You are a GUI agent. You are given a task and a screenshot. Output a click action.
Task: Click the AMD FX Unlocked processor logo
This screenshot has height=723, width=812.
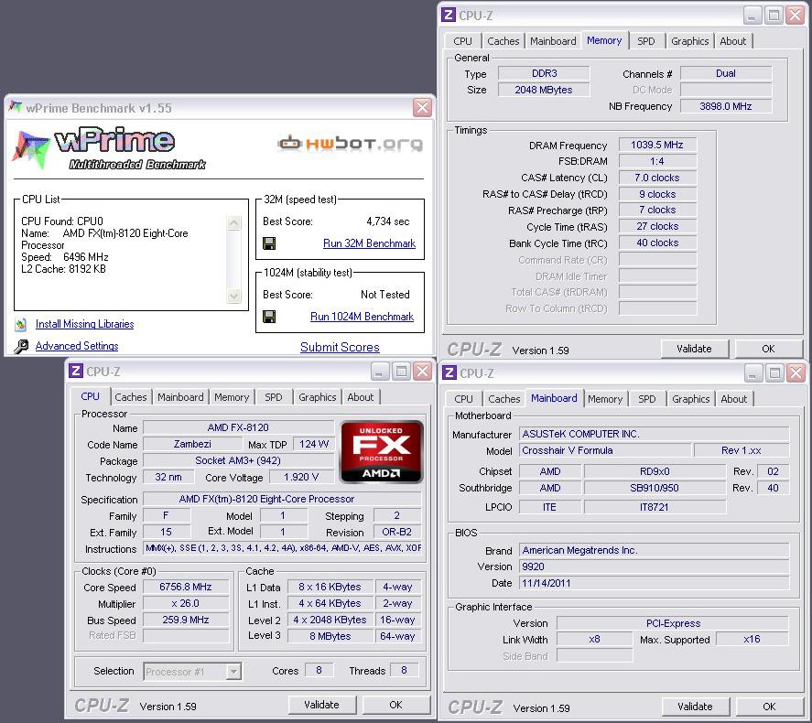tap(381, 452)
